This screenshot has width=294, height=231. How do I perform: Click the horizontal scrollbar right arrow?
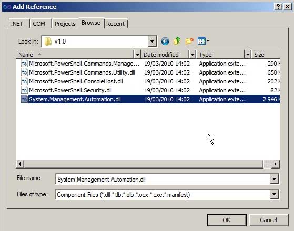point(276,164)
